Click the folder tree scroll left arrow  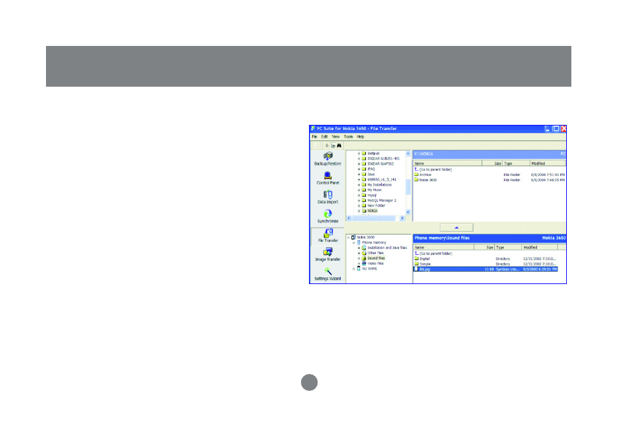pos(349,218)
